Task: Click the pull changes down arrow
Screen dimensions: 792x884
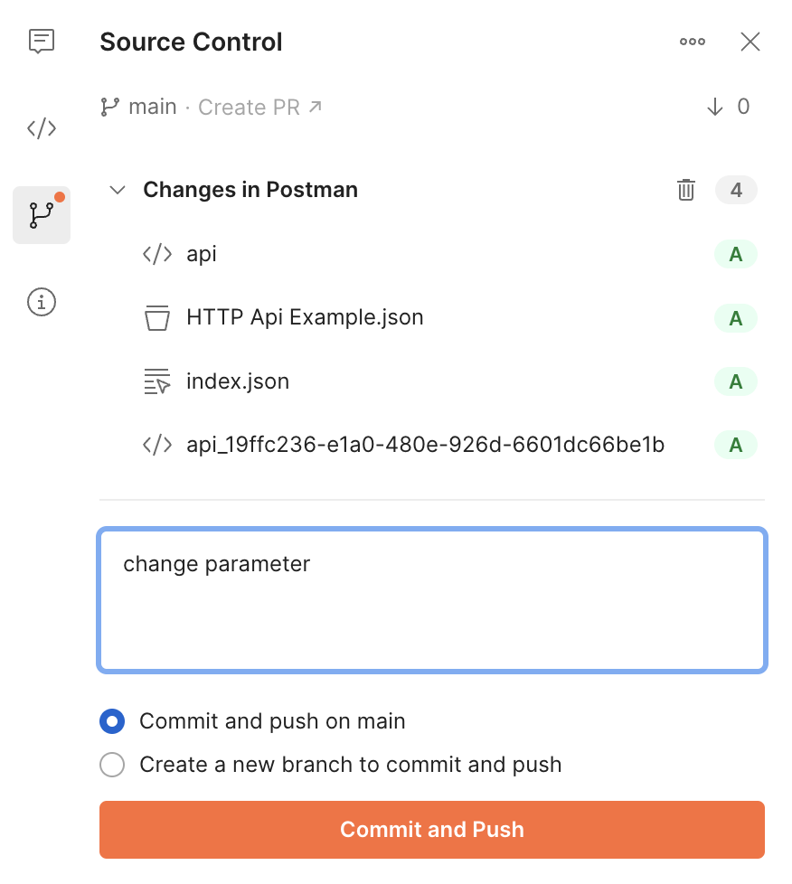Action: coord(715,107)
